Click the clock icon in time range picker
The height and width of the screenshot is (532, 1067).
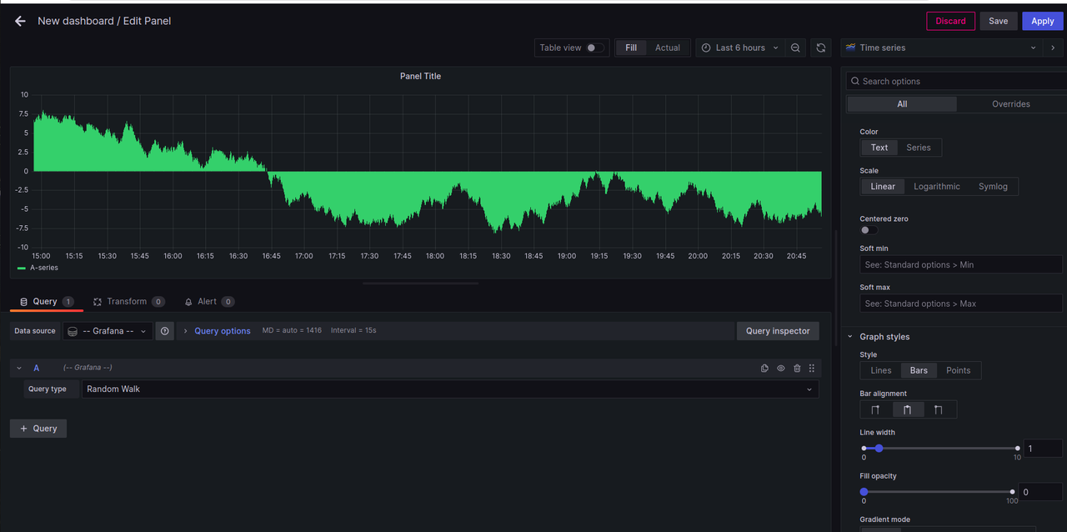706,48
